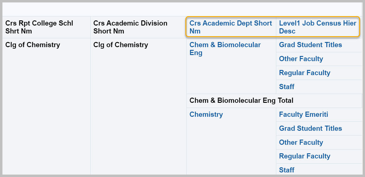Select Other Faculty under Chemistry
This screenshot has width=365, height=177.
point(301,142)
